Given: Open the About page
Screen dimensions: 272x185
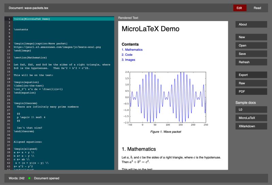Looking at the screenshot, I should click(251, 24).
